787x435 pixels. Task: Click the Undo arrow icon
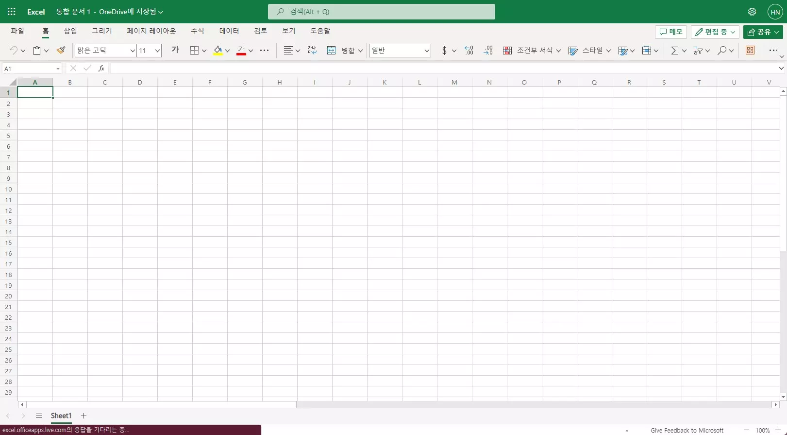13,50
